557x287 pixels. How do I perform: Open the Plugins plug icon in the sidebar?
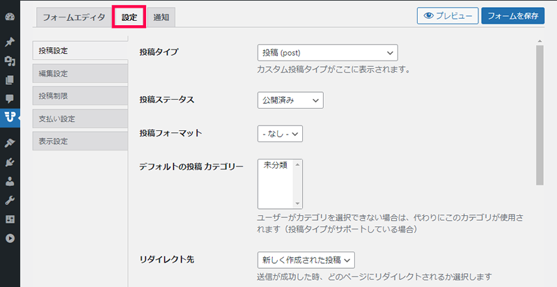click(10, 162)
